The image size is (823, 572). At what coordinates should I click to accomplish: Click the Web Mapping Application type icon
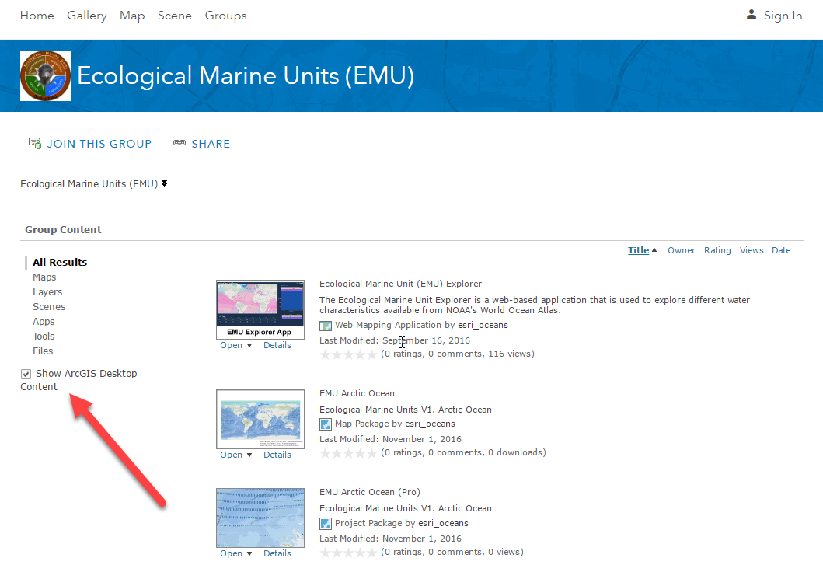click(326, 326)
